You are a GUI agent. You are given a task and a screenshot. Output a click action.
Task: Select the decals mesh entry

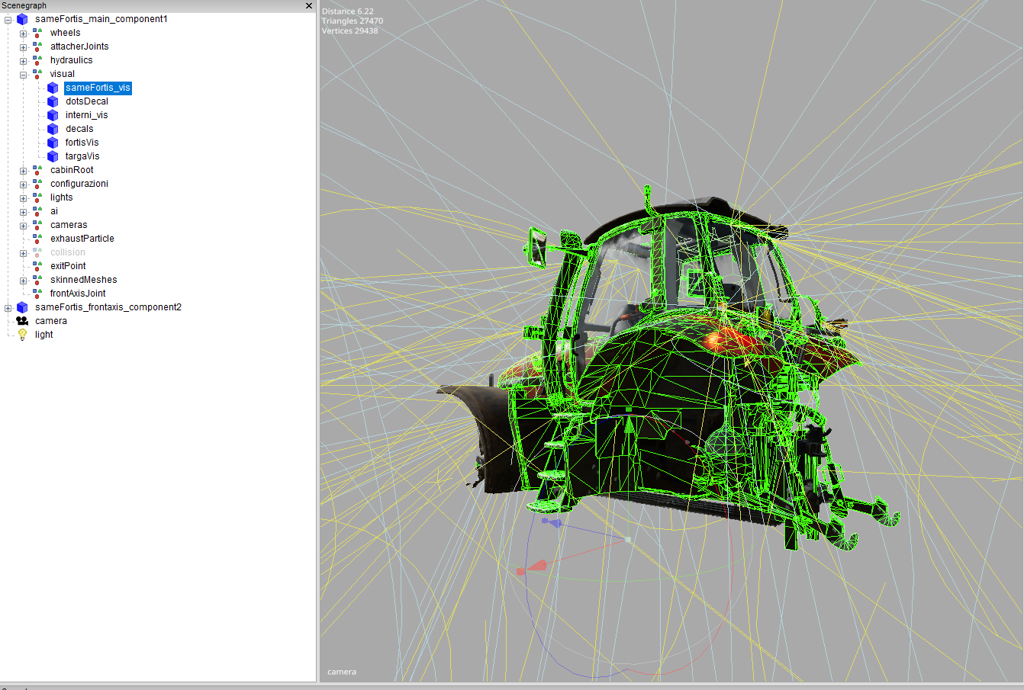tap(79, 129)
